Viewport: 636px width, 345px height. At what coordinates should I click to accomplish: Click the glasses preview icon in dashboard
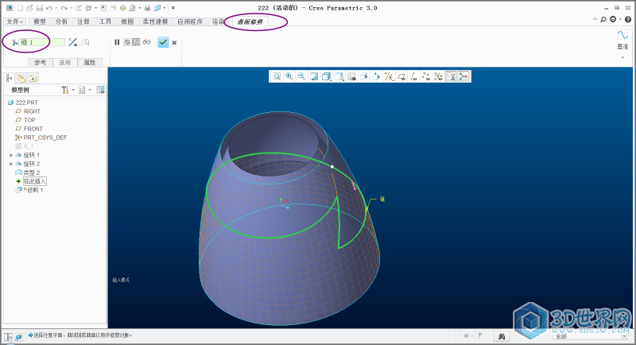coord(146,42)
